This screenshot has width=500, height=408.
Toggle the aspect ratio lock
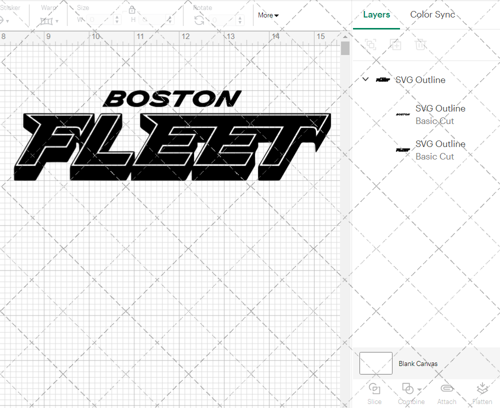click(x=132, y=9)
